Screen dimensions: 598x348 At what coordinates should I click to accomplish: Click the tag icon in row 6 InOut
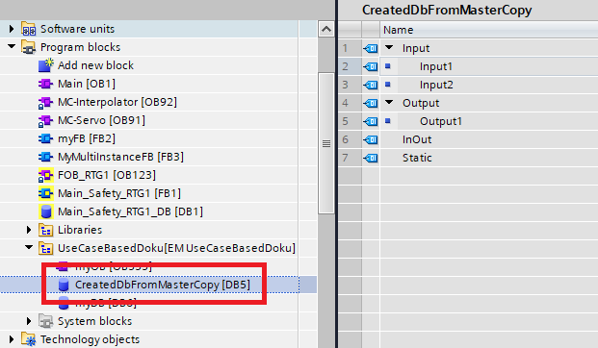[x=371, y=139]
